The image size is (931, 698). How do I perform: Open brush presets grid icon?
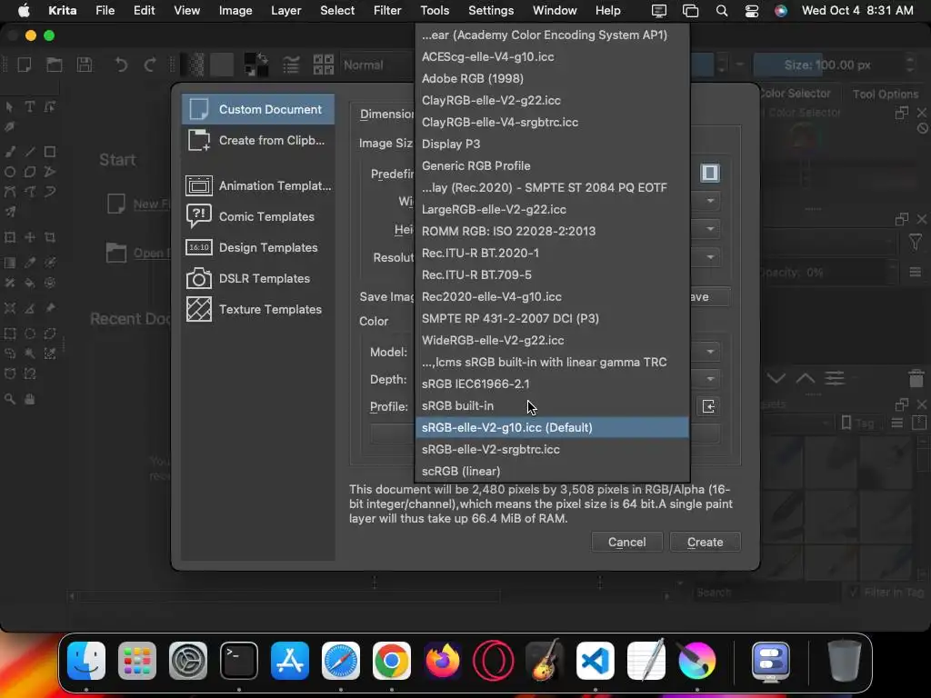pos(323,65)
